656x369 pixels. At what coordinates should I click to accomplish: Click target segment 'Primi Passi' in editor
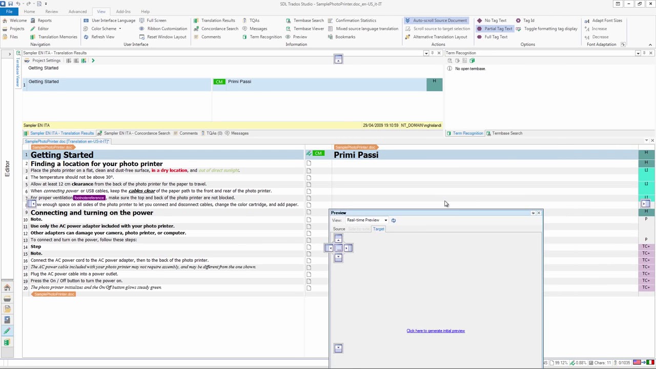[356, 155]
